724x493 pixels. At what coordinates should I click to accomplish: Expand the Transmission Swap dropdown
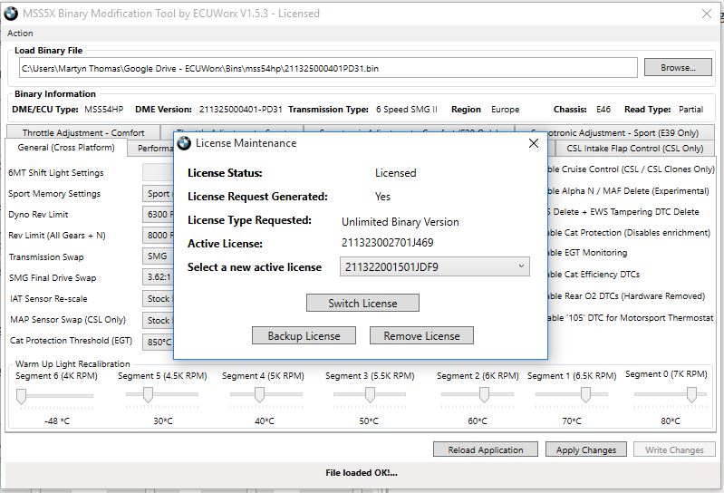point(158,256)
